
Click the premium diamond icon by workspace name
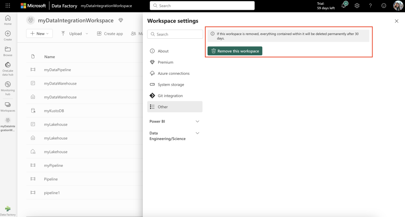coord(121,20)
